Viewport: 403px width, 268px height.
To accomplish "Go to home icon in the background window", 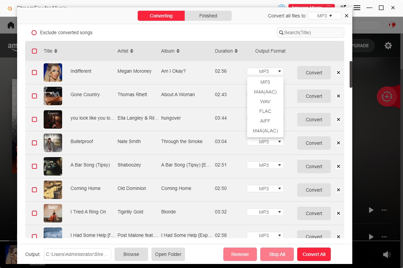I will 11,25.
